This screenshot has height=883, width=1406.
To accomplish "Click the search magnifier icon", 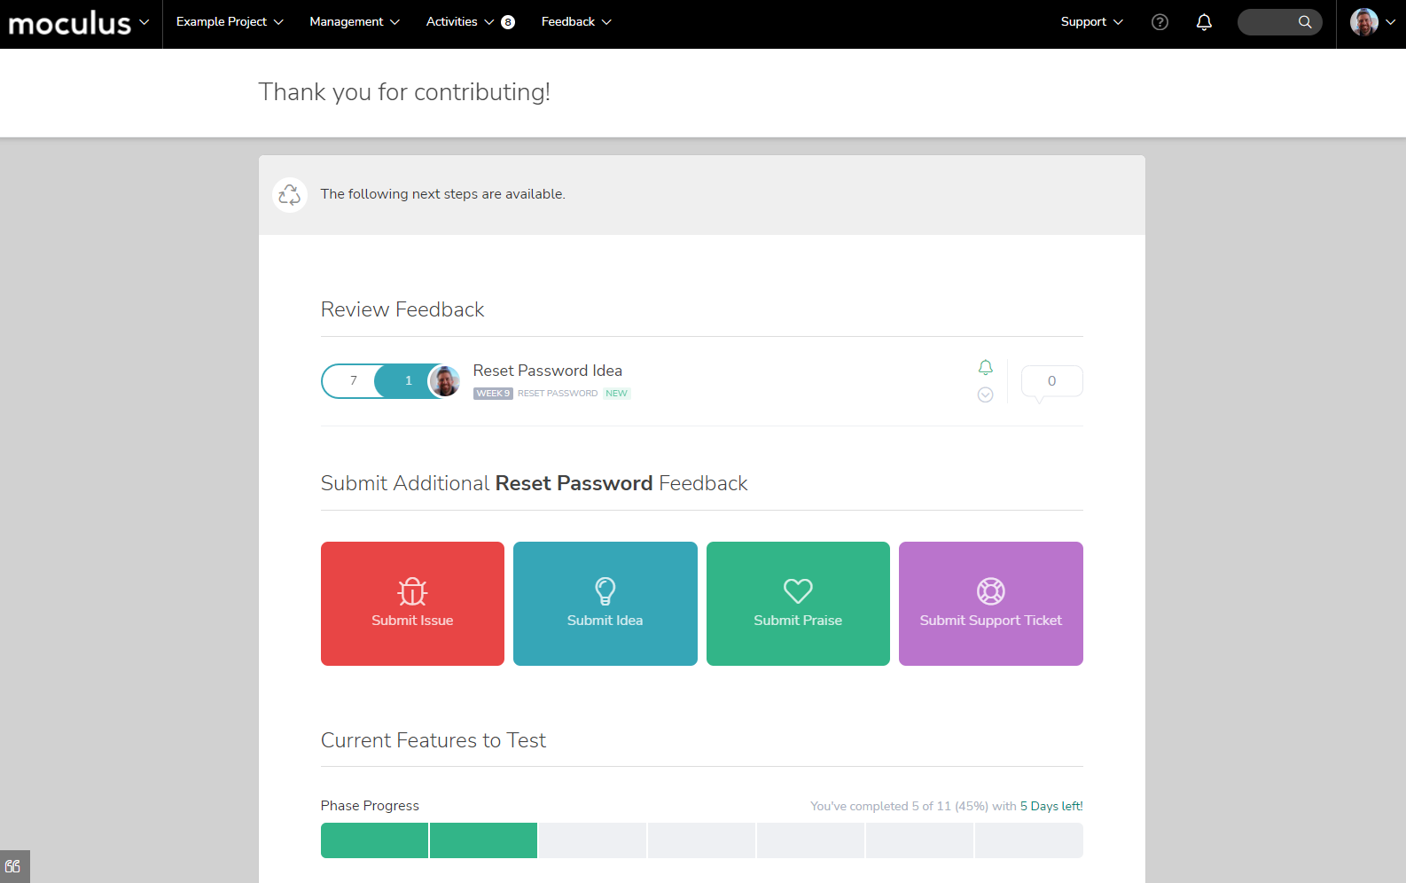I will click(x=1305, y=22).
